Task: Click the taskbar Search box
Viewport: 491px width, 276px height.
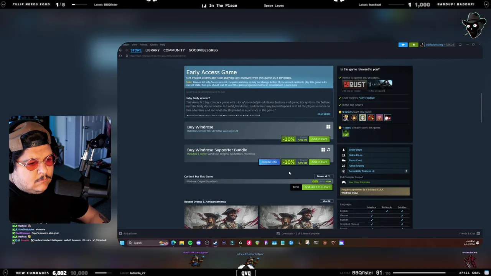Action: coord(148,243)
